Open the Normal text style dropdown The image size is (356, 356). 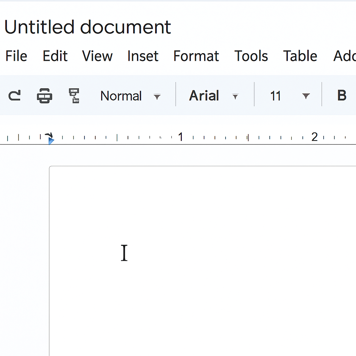131,96
